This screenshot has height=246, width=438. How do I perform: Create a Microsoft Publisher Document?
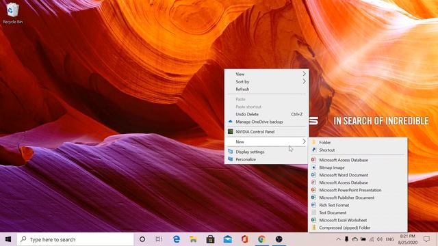[358, 197]
